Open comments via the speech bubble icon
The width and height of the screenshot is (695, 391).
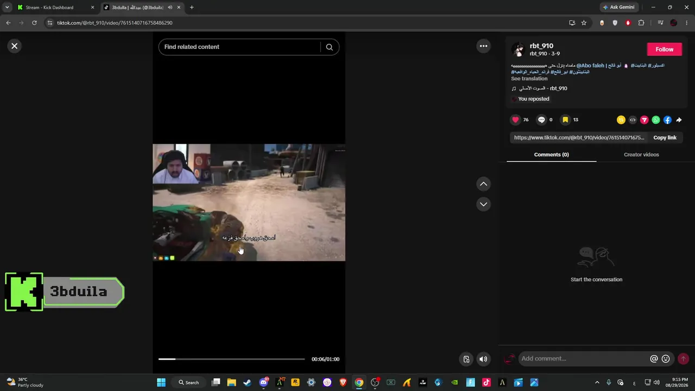pos(541,120)
